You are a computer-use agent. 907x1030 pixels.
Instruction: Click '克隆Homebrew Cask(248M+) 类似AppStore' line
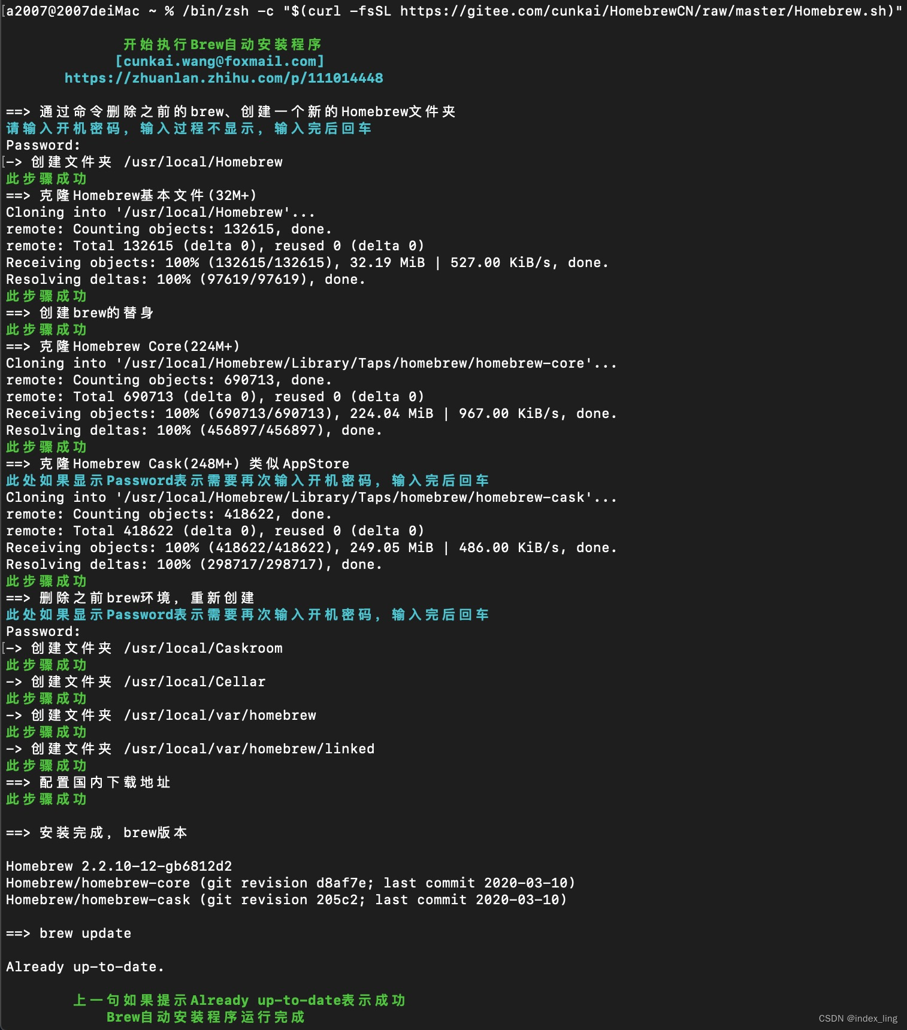[178, 463]
